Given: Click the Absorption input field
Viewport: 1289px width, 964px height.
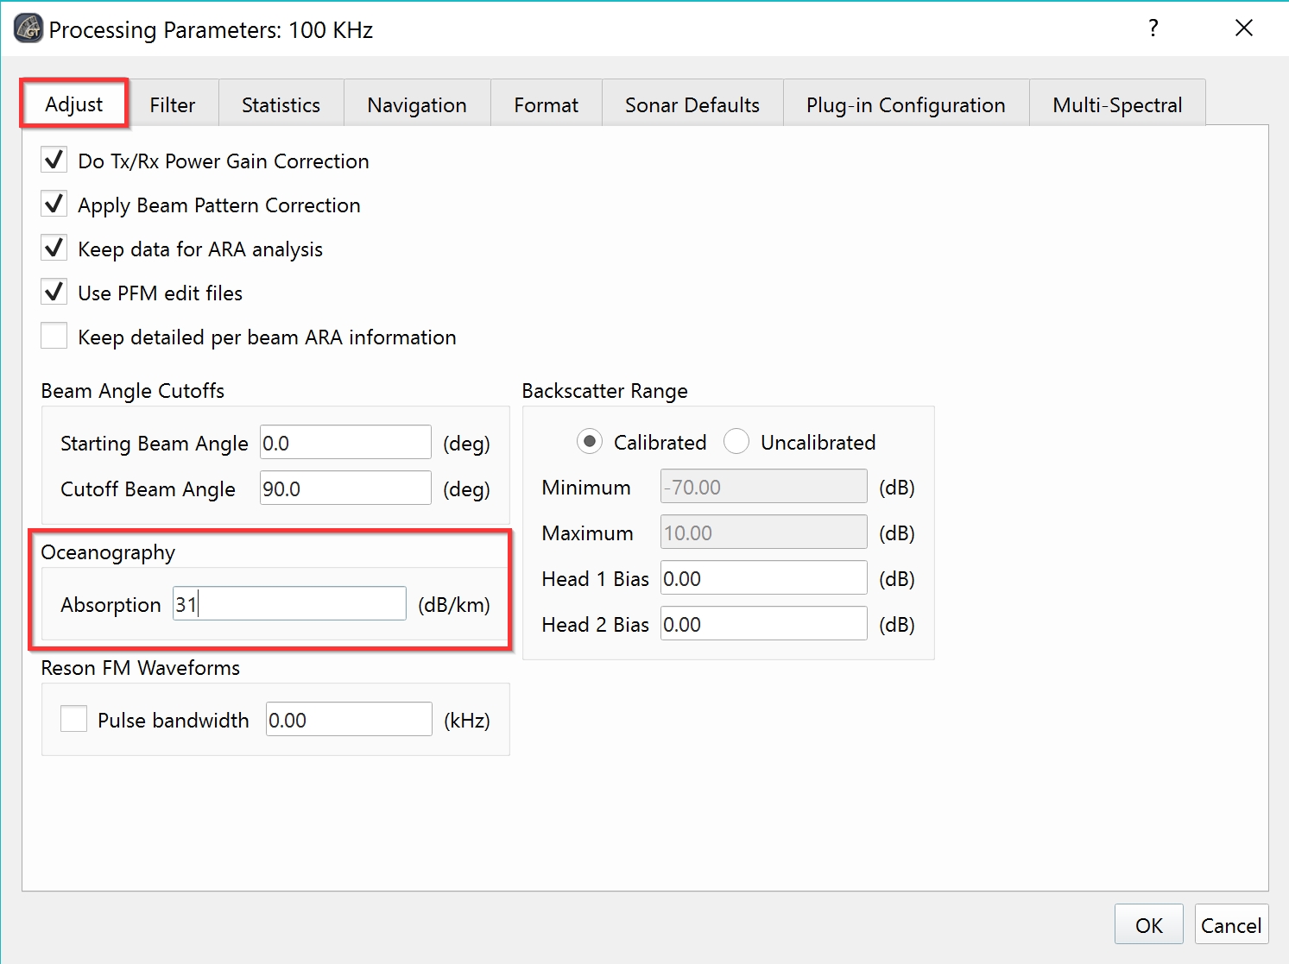Looking at the screenshot, I should (x=289, y=603).
